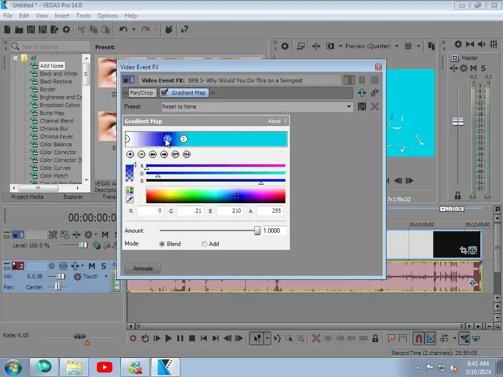Image resolution: width=503 pixels, height=377 pixels.
Task: Mute video track 1
Action: [105, 235]
